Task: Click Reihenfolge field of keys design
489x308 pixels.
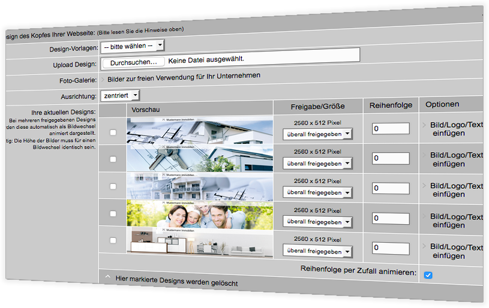Action: click(391, 158)
